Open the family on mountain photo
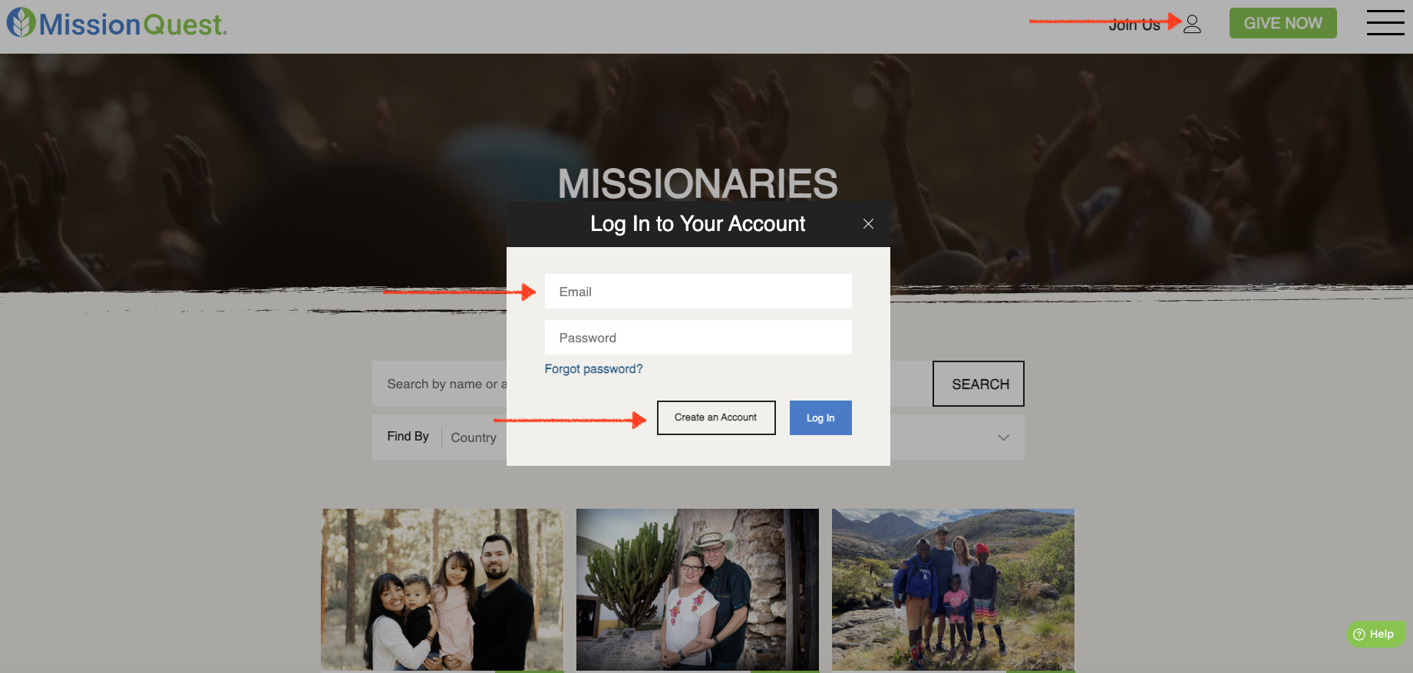The image size is (1413, 673). pos(953,589)
